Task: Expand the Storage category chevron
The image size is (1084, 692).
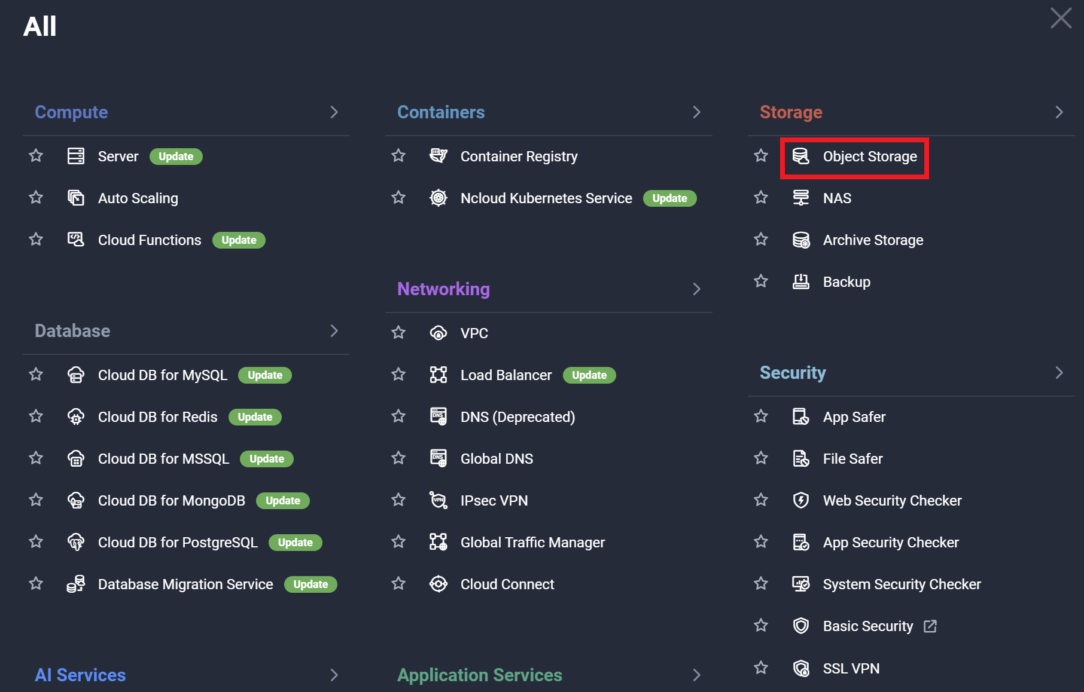Action: 1059,112
